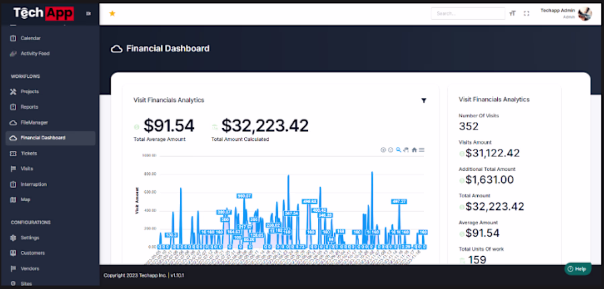Zoom in on the chart with plus icon
Image resolution: width=604 pixels, height=289 pixels.
click(x=383, y=150)
